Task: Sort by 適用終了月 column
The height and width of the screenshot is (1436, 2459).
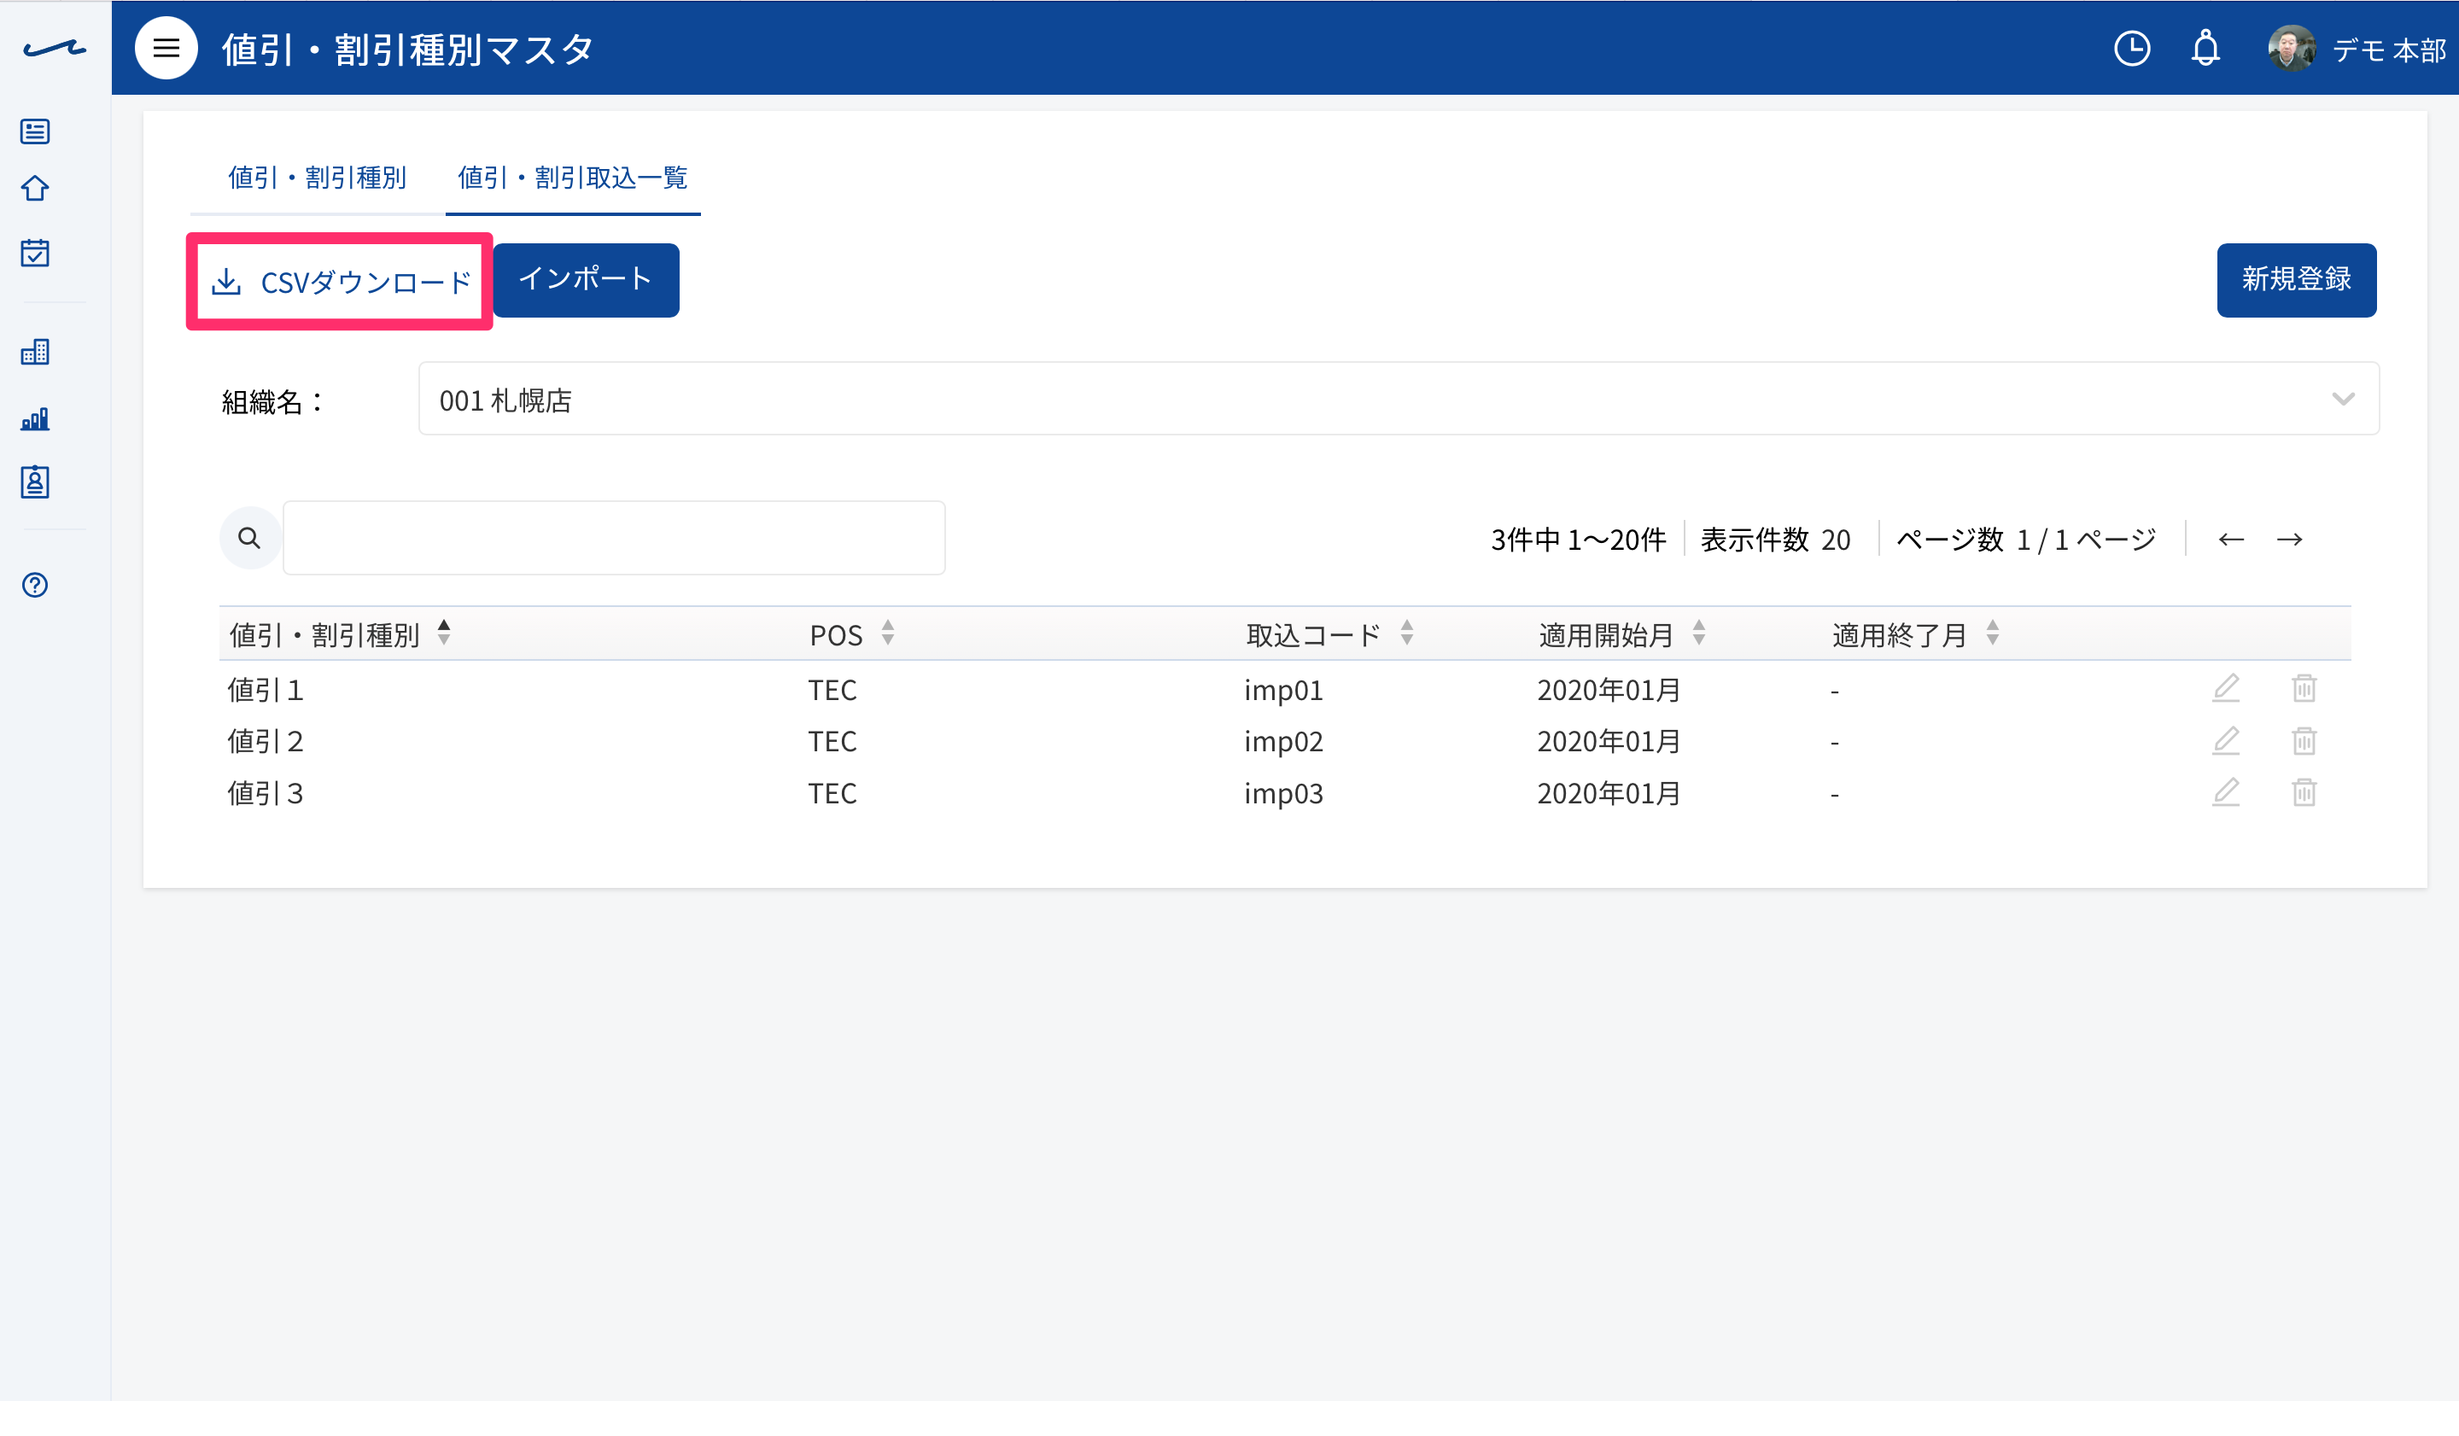Action: pyautogui.click(x=1993, y=633)
